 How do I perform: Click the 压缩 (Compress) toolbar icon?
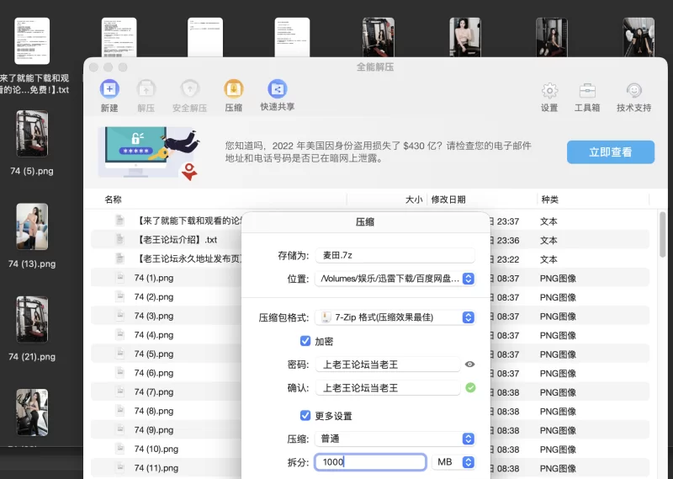coord(234,88)
